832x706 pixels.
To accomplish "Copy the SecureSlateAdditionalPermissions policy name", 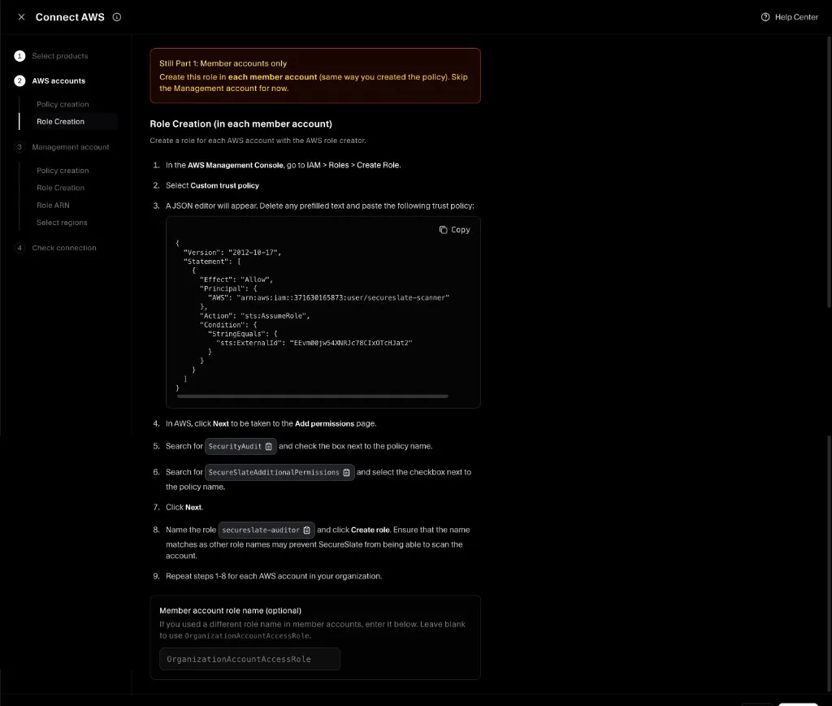I will (x=346, y=473).
